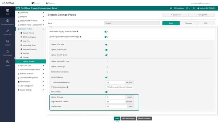Switch to the XML view tab

206,23
